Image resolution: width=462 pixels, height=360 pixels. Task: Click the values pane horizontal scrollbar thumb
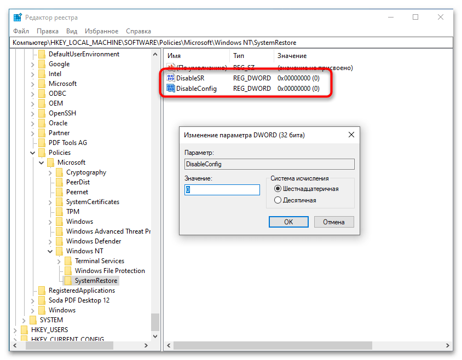pyautogui.click(x=273, y=345)
